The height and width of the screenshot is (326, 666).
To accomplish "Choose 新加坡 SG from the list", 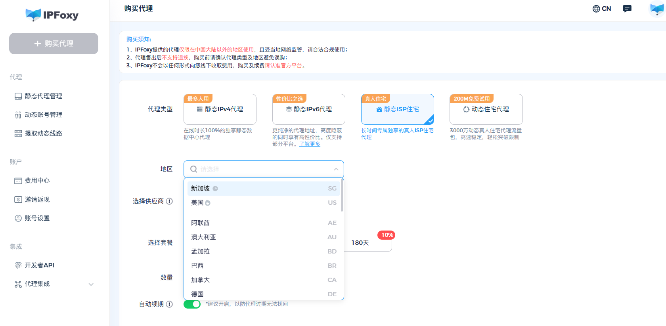I will click(x=264, y=189).
